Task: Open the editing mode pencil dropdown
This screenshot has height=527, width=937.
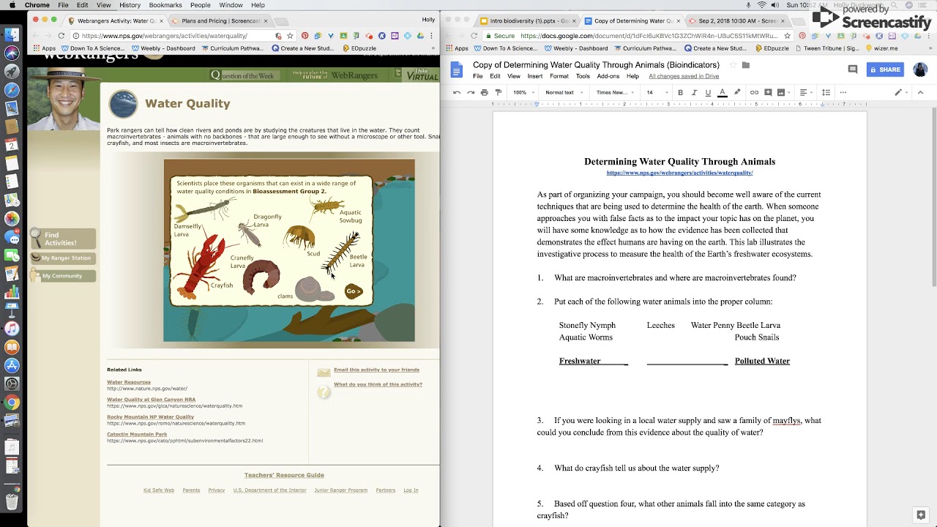Action: [x=901, y=92]
